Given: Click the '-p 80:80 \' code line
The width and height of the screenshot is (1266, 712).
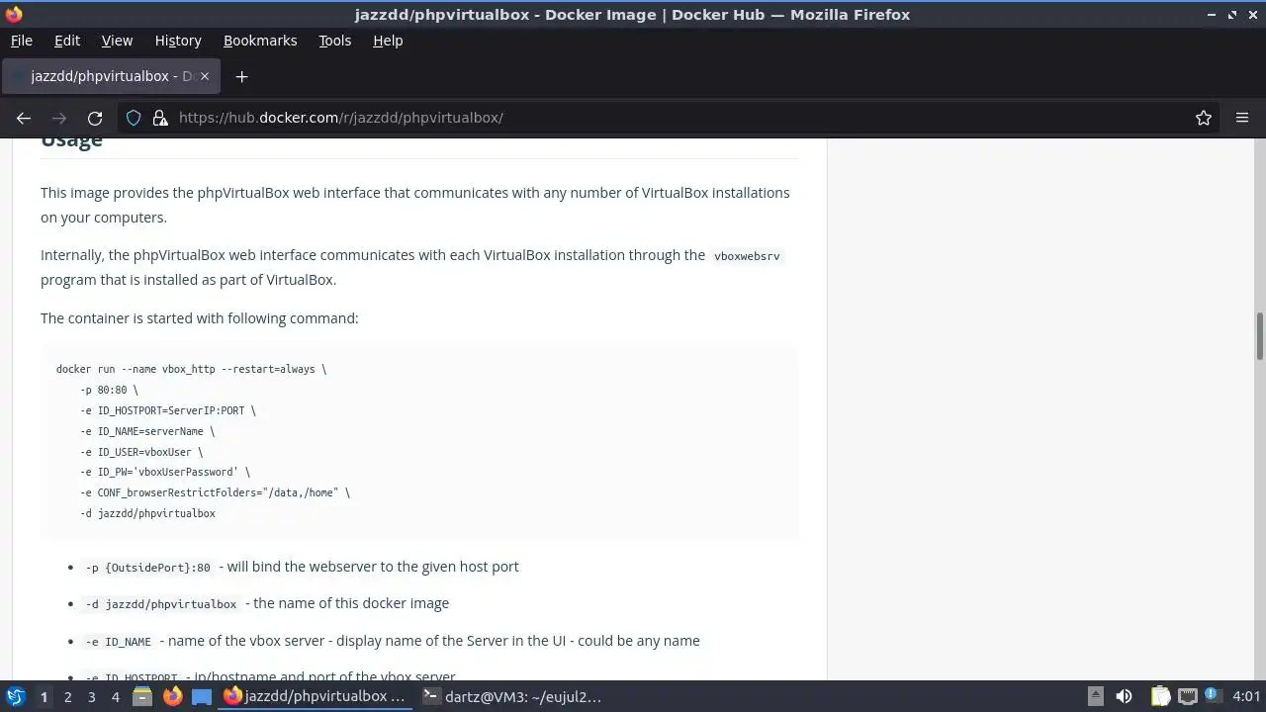Looking at the screenshot, I should tap(109, 390).
